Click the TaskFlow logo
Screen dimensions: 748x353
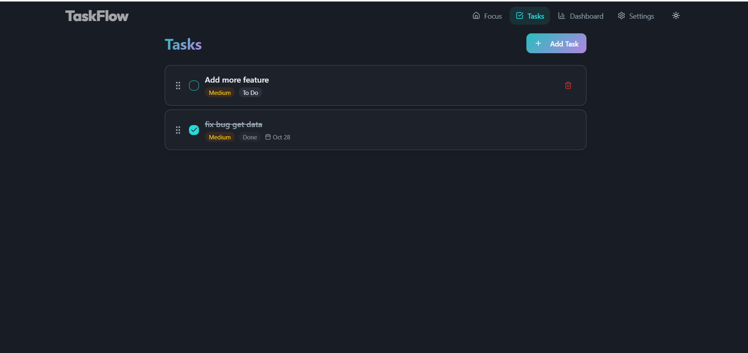click(97, 16)
